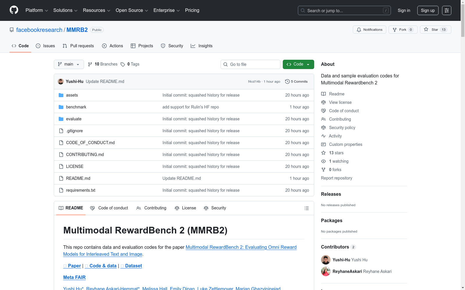Open CONTRIBUTING.md file
The height and width of the screenshot is (290, 465).
click(x=85, y=155)
